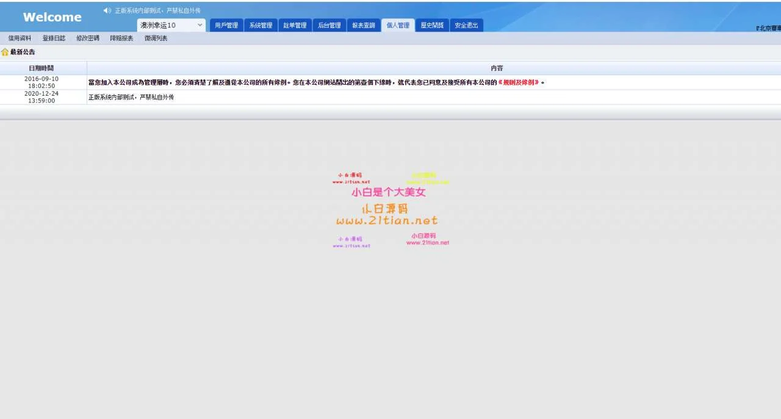Click the 修改密碼 submenu link
This screenshot has width=781, height=419.
pos(88,38)
